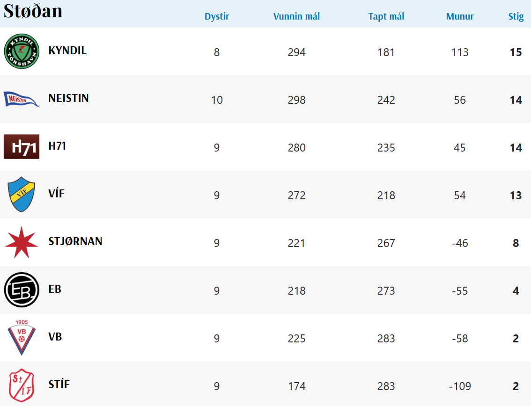Click the Vunnin mál column header
The width and height of the screenshot is (531, 406).
click(x=296, y=17)
